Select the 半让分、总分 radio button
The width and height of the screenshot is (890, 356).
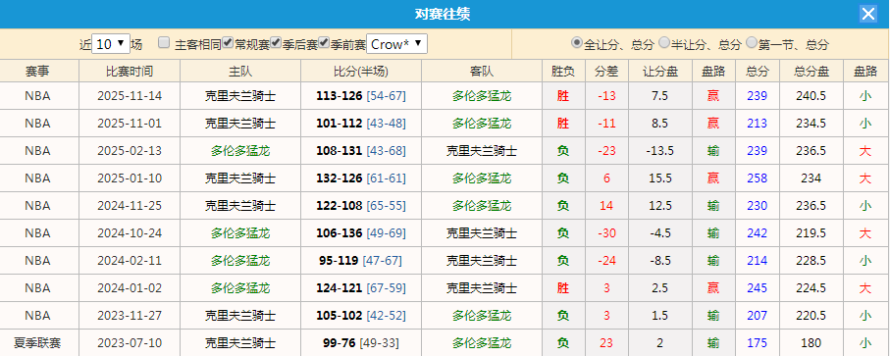click(664, 42)
